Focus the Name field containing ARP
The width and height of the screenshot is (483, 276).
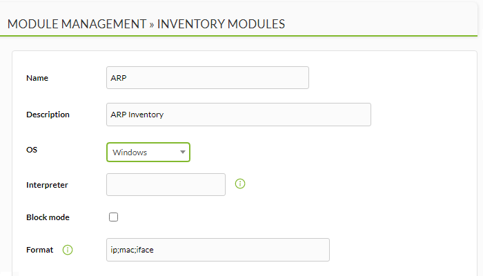point(208,77)
